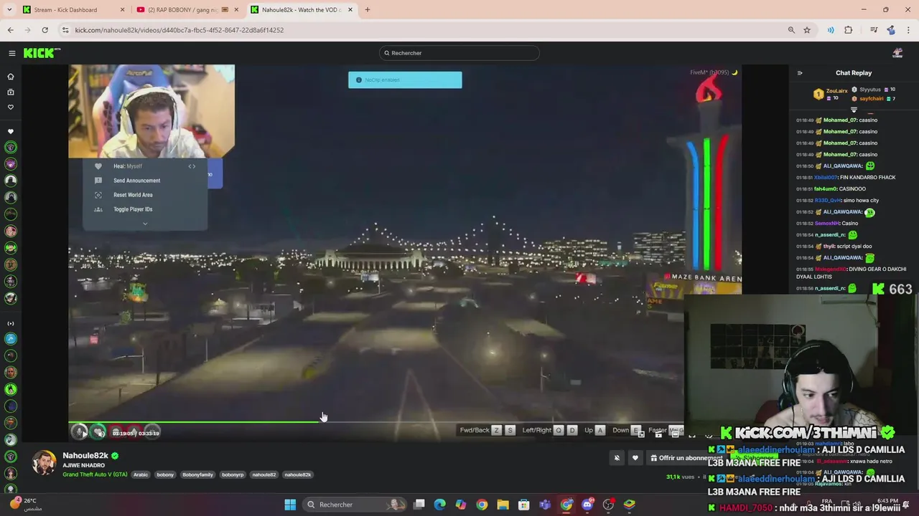Screen dimensions: 919x516
Task: Open a new browser tab
Action: coord(368,10)
